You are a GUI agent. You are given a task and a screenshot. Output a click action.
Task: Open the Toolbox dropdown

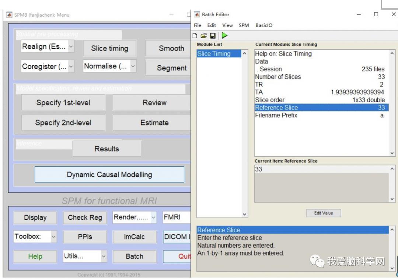[53, 237]
